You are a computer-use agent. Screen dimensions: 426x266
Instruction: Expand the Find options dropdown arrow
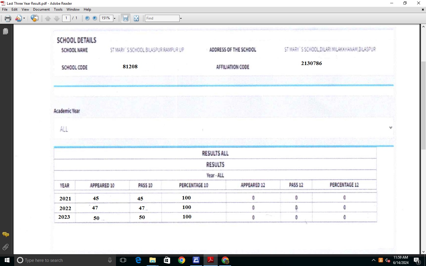pos(181,18)
